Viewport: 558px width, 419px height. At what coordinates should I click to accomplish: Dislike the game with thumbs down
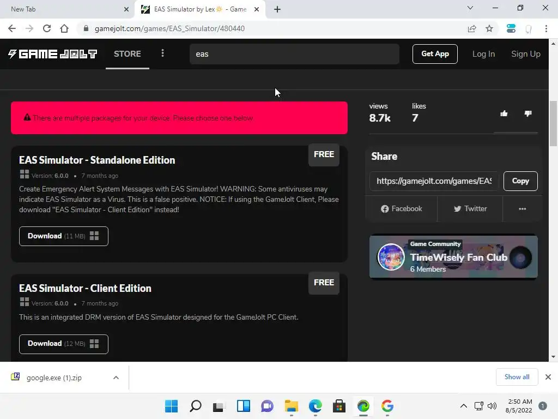click(528, 113)
